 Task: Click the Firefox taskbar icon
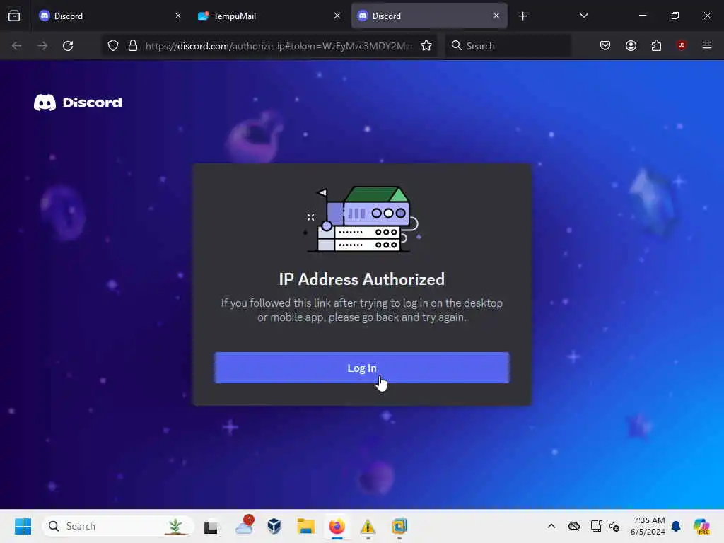(337, 526)
